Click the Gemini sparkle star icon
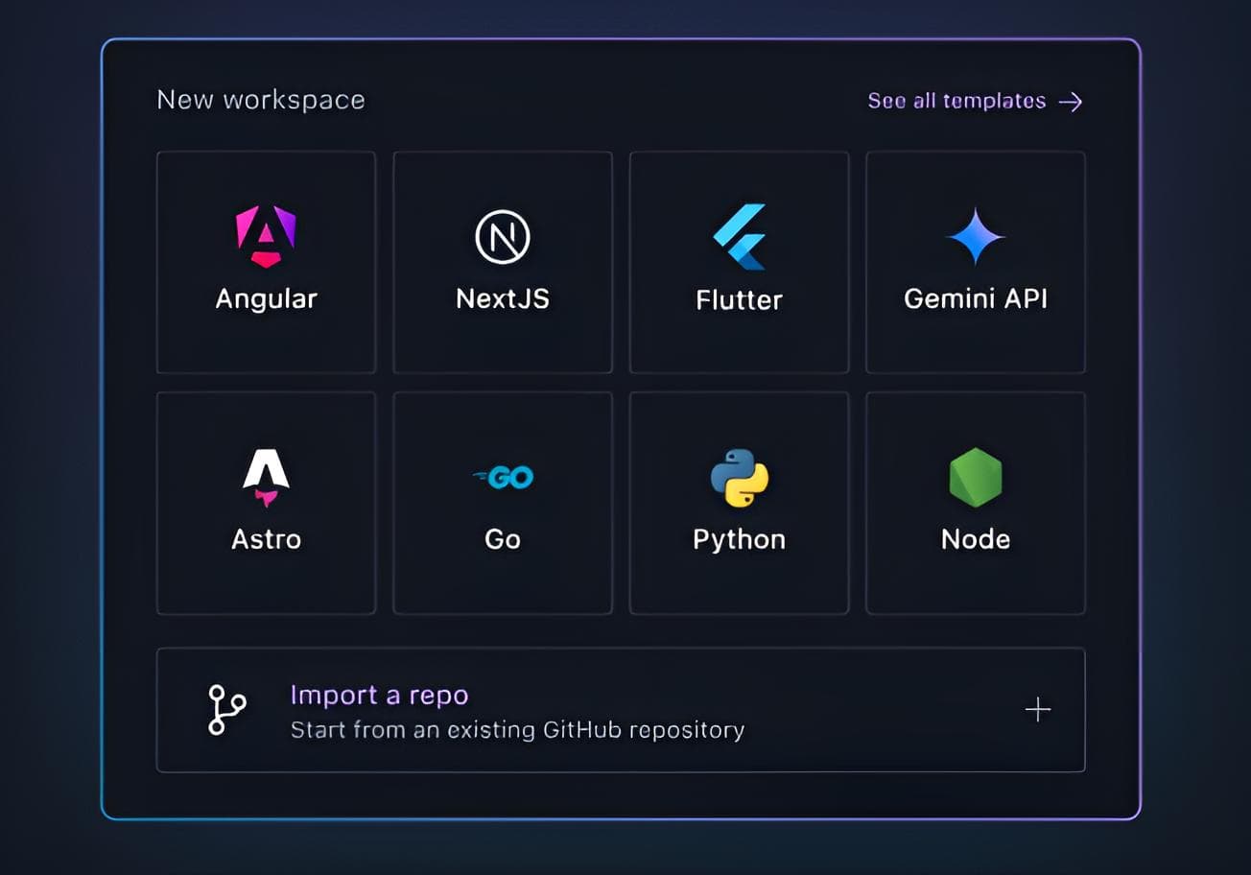Screen dimensions: 1251x875 (975, 236)
